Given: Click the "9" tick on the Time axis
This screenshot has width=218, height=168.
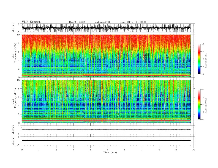Looking at the screenshot, I should point(176,150).
